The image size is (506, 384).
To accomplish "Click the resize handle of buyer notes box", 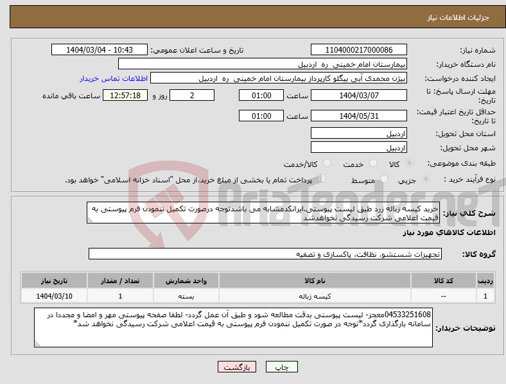I will (x=37, y=344).
